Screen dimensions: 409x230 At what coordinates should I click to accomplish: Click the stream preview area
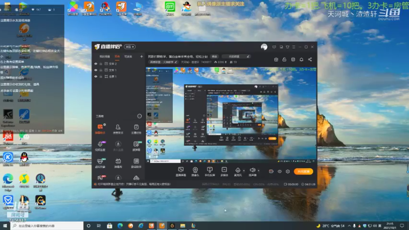[x=231, y=116]
